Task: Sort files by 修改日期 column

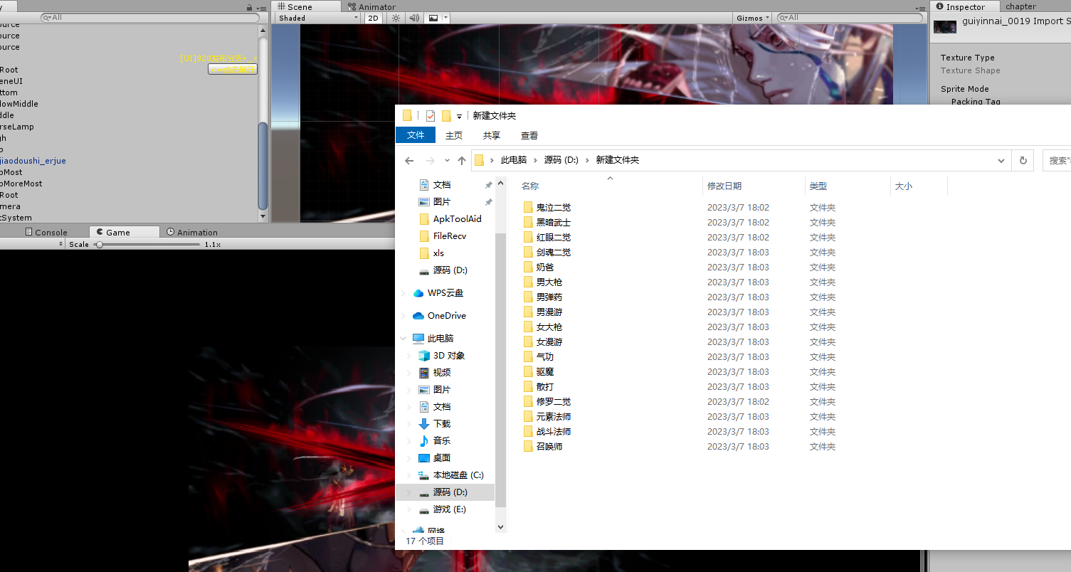Action: coord(724,186)
